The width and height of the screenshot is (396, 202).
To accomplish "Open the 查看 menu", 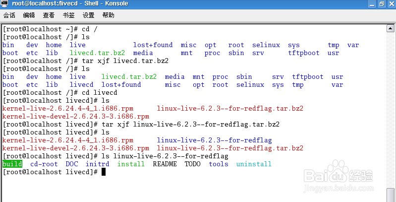I will pos(49,15).
